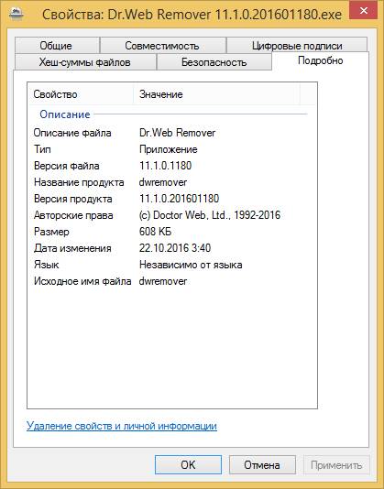Click the Свойство column header

point(82,94)
